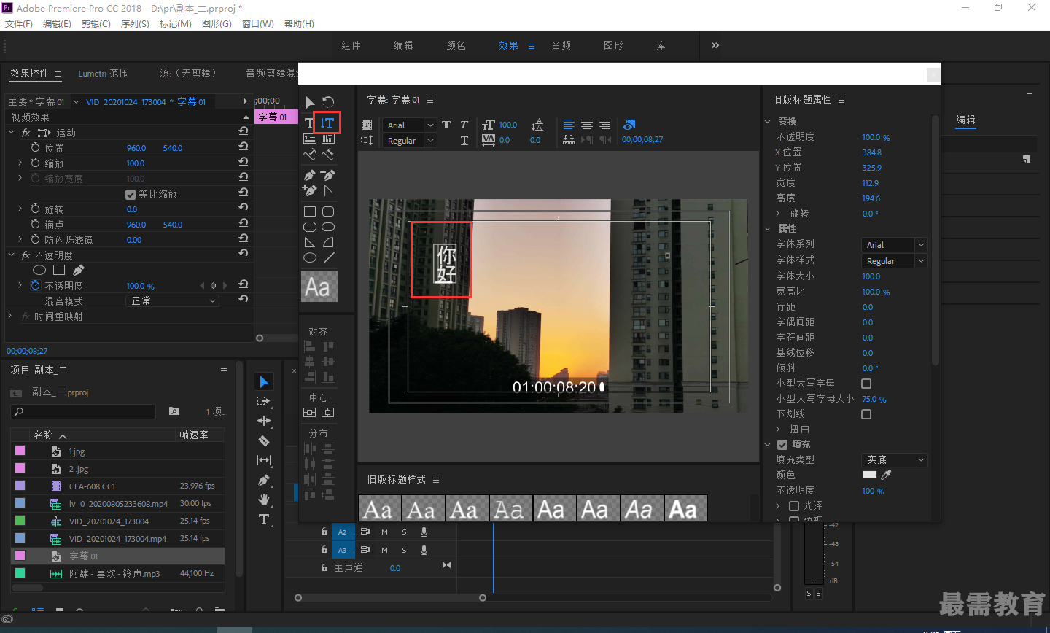This screenshot has width=1050, height=633.
Task: Expand time remapping (时间重映射) effect
Action: click(10, 316)
